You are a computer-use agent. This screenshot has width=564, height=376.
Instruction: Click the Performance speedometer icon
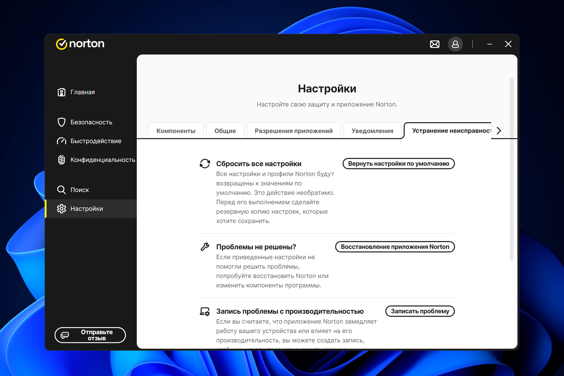[62, 141]
